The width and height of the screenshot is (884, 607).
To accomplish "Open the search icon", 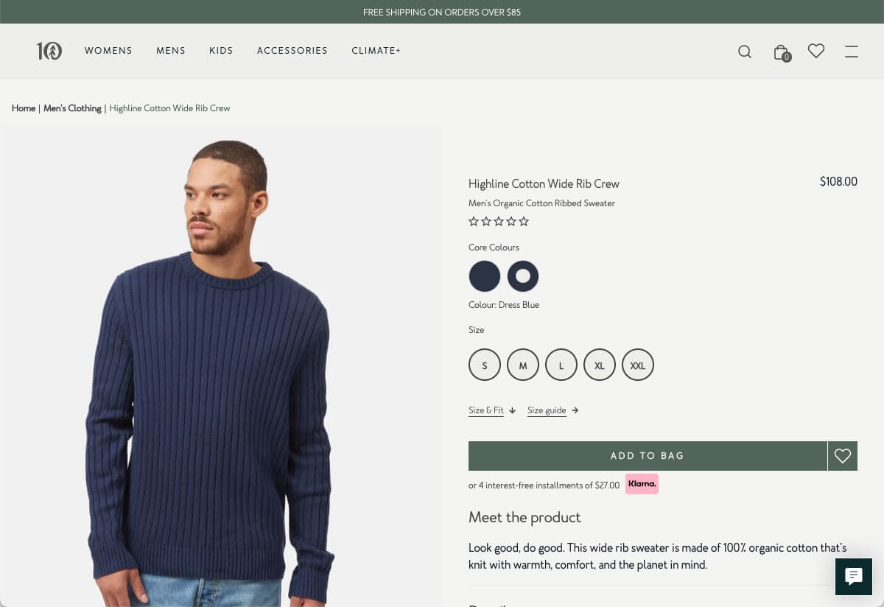I will point(745,52).
